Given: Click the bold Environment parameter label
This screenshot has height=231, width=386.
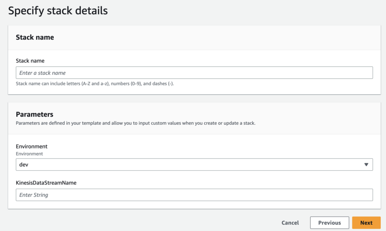Looking at the screenshot, I should (31, 146).
